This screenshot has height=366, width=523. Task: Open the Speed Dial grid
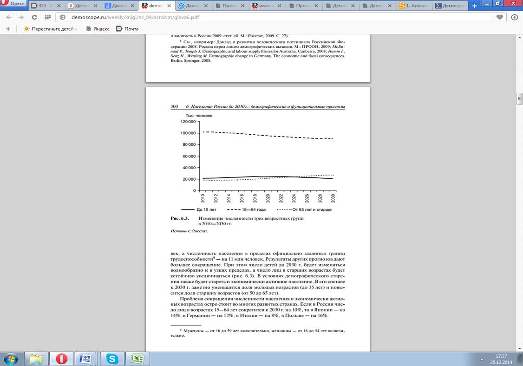(x=47, y=17)
